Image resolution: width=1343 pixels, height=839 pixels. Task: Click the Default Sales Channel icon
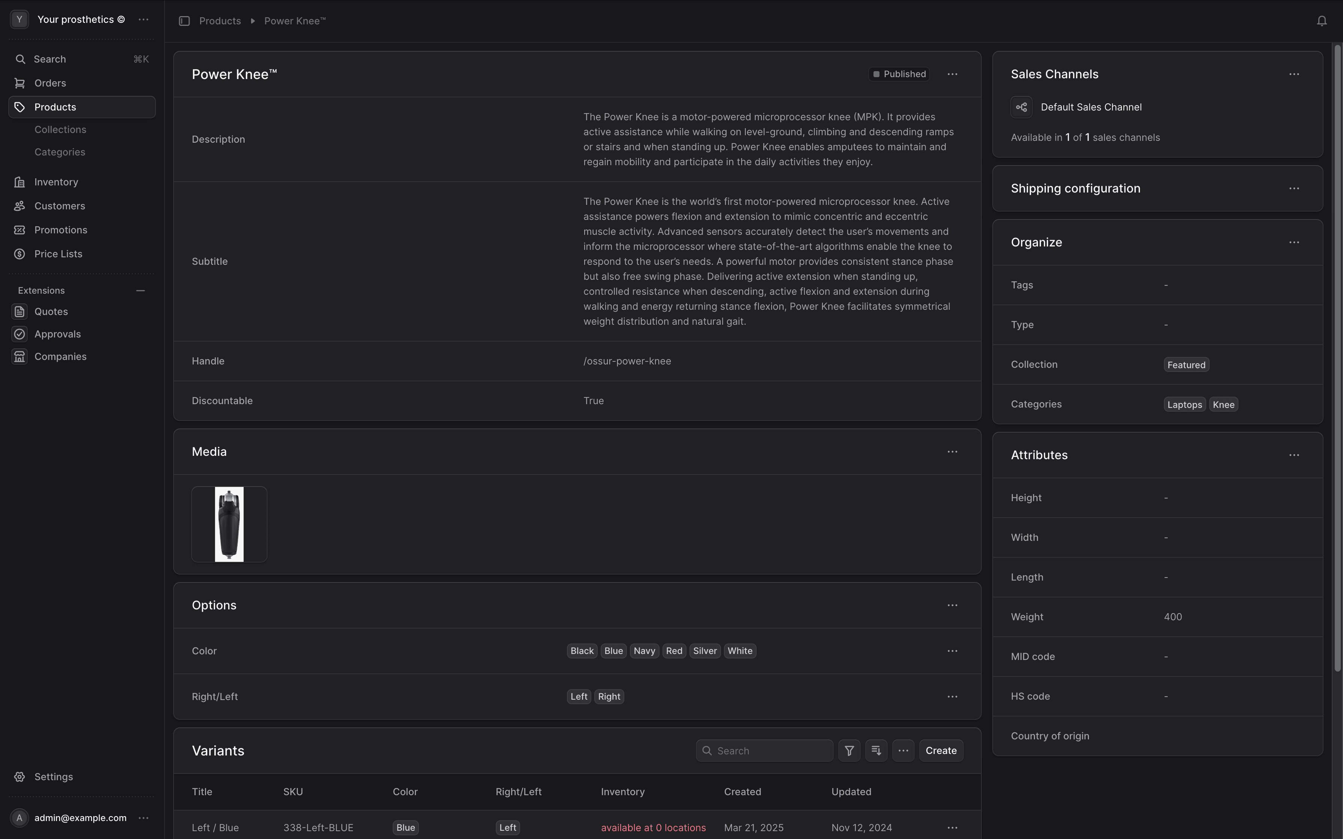pyautogui.click(x=1022, y=107)
